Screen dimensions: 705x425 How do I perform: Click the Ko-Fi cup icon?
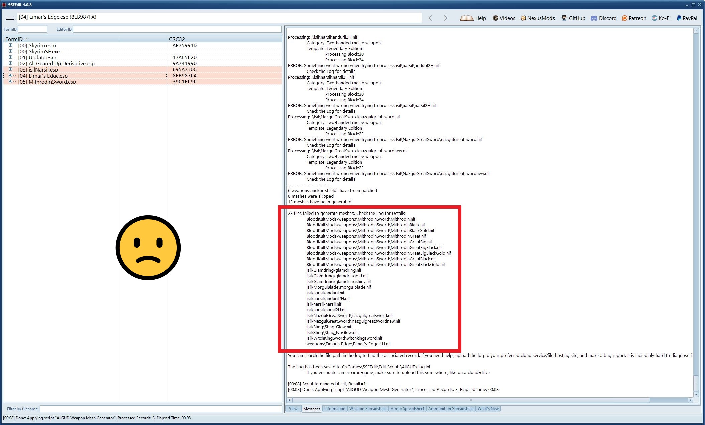tap(654, 18)
